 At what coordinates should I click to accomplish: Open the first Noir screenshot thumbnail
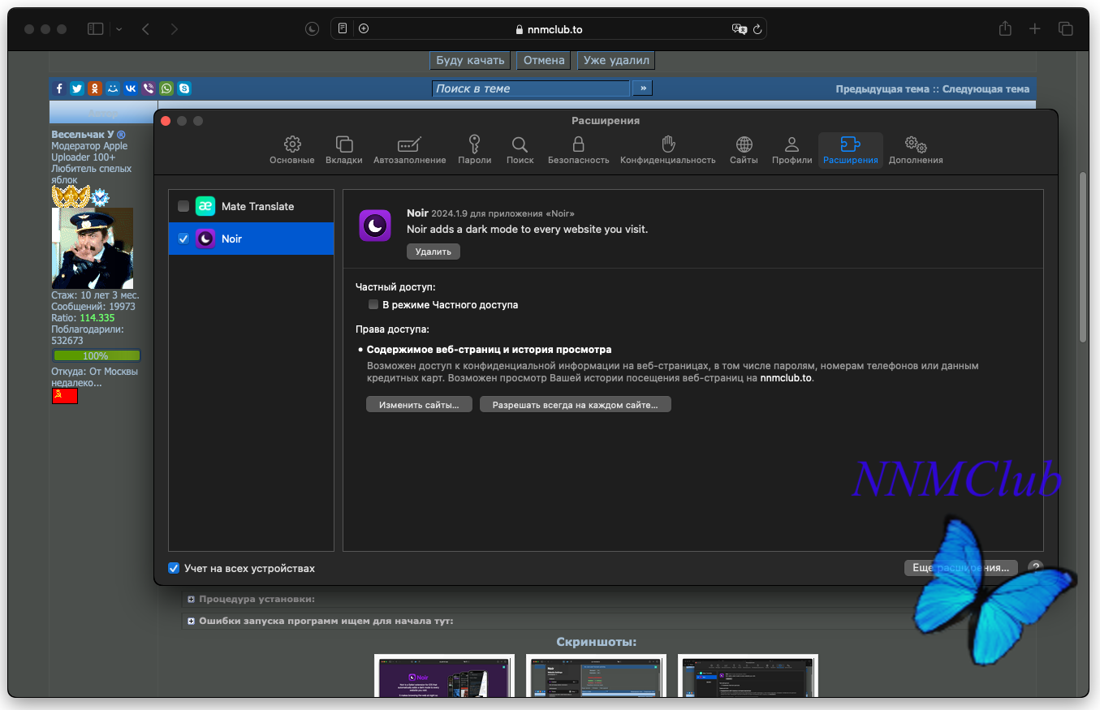(x=444, y=675)
